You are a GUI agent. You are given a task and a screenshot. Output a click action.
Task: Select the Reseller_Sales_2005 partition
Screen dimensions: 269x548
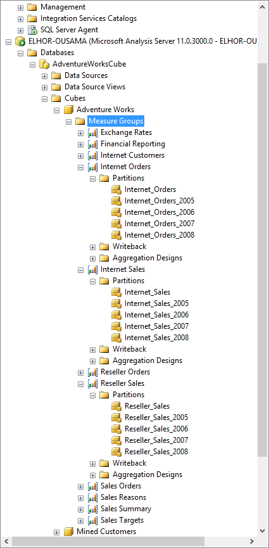[156, 417]
